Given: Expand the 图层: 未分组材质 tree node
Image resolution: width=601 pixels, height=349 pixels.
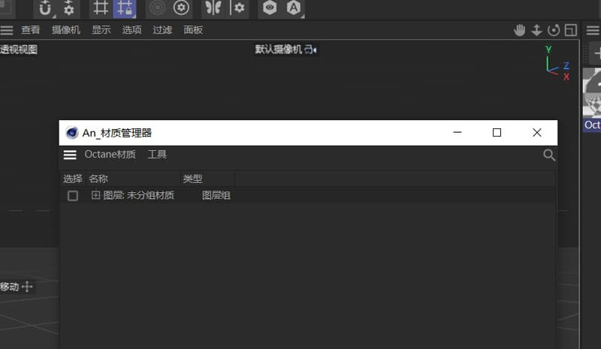Looking at the screenshot, I should tap(95, 195).
